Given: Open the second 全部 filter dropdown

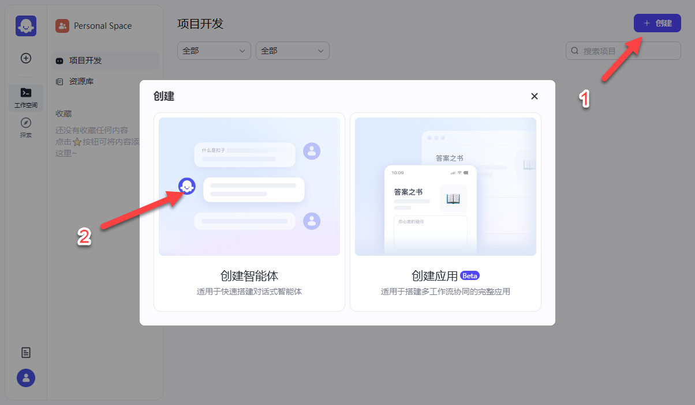Looking at the screenshot, I should 292,51.
